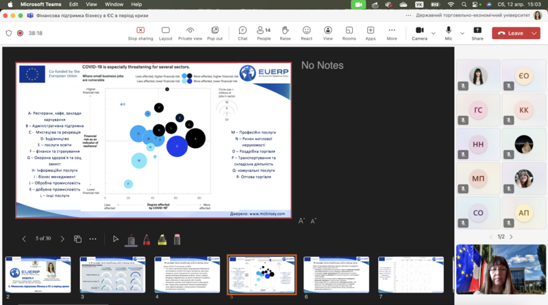Pop out the shared content
Viewport: 548px width, 305px height.
click(214, 33)
